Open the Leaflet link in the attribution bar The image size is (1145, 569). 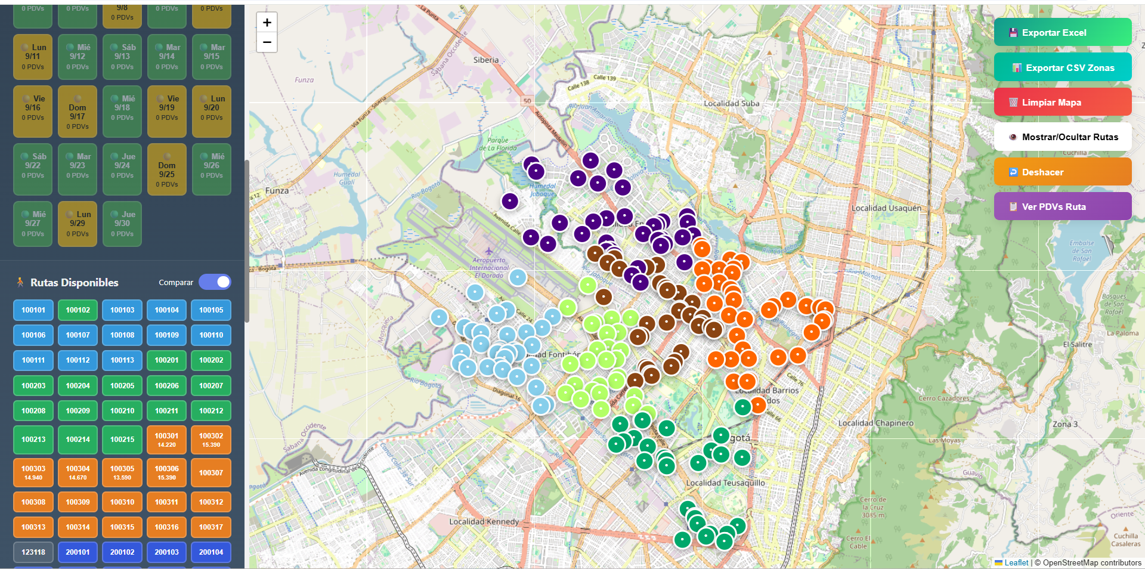[x=1016, y=562]
